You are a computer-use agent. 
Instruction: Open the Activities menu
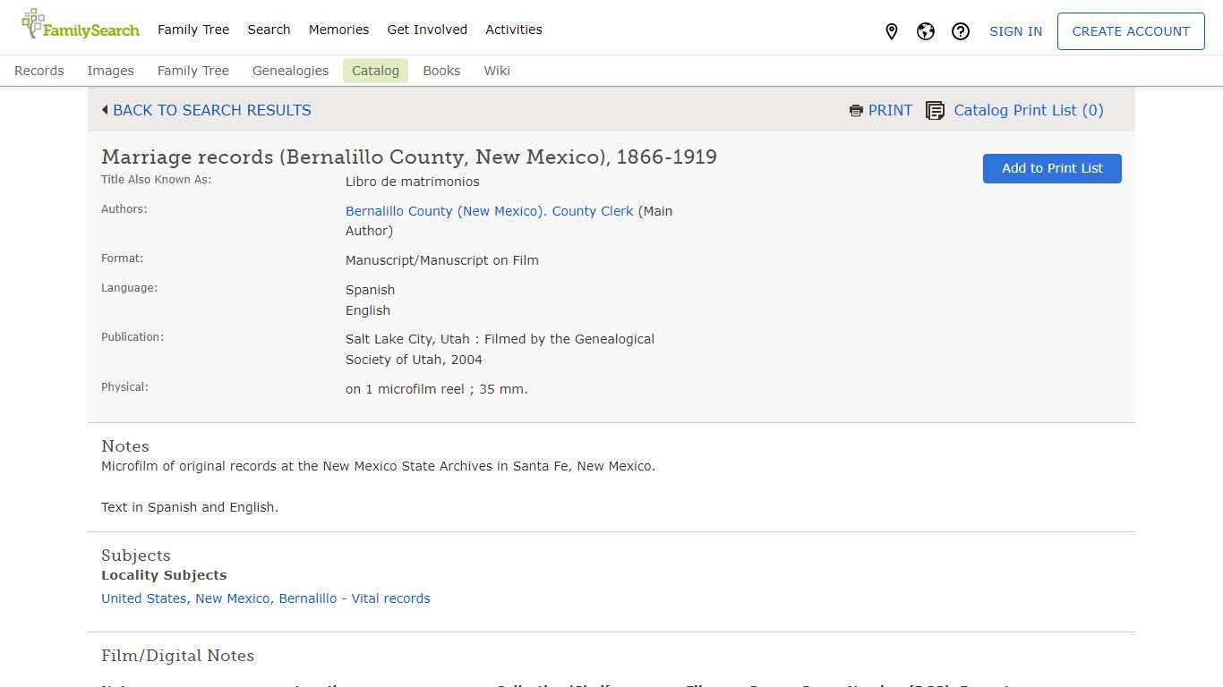(514, 30)
